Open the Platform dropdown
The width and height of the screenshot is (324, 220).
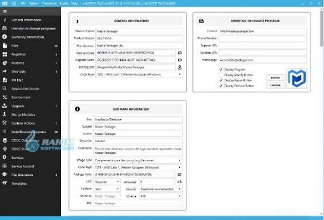[x=107, y=189]
